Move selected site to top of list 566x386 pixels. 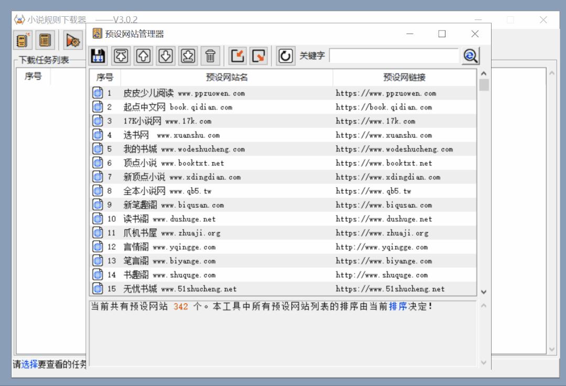point(122,56)
